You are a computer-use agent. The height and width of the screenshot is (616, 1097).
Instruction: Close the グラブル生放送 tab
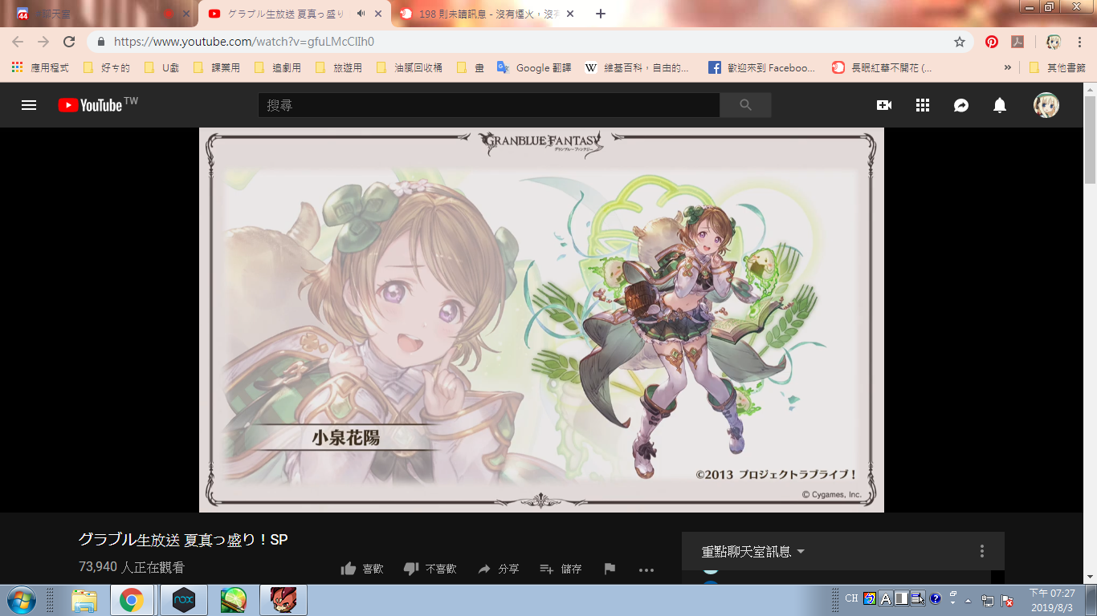click(378, 14)
